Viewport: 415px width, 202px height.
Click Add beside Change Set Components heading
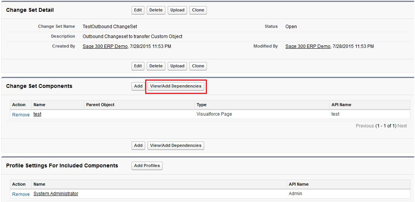(138, 86)
